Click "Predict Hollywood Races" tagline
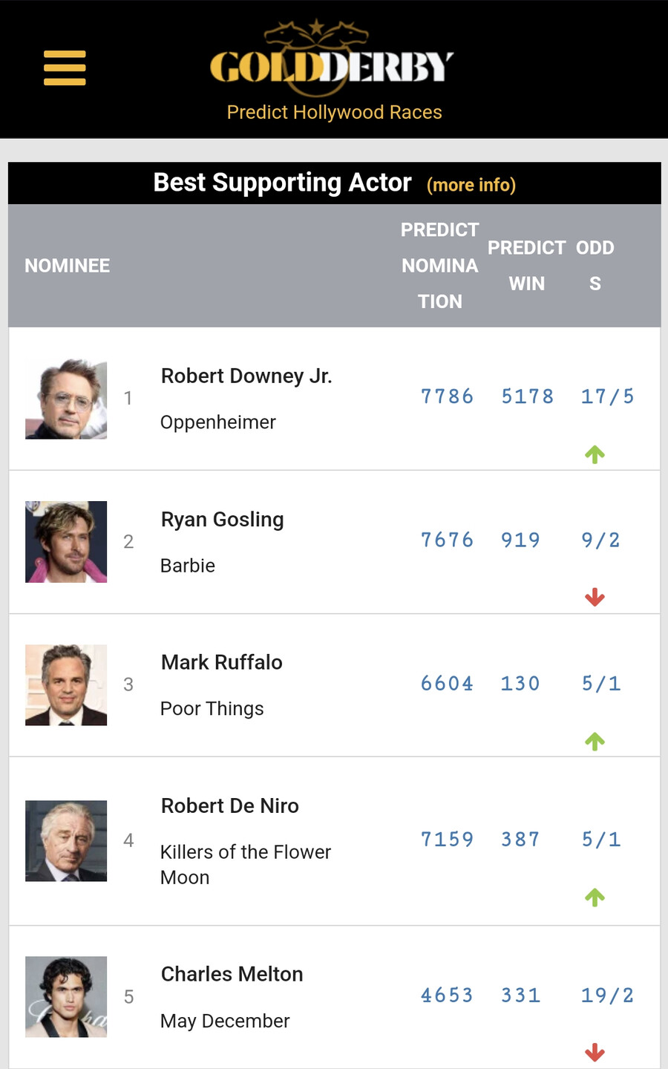The width and height of the screenshot is (668, 1069). point(334,112)
